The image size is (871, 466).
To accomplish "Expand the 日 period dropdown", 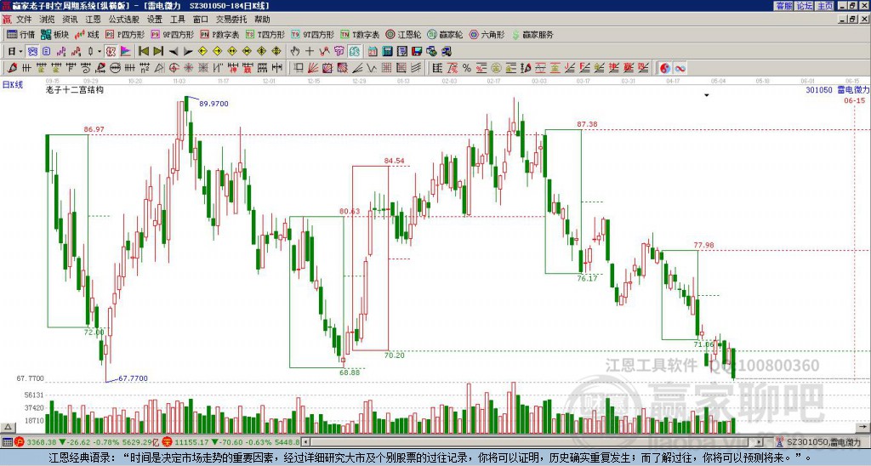I will [x=20, y=52].
